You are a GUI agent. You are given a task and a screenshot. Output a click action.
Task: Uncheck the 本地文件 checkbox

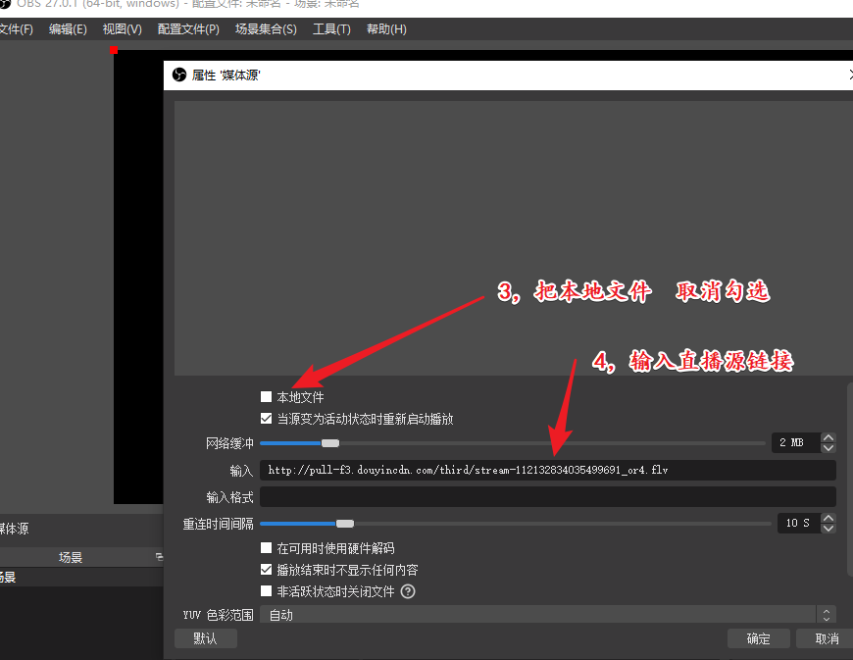[x=266, y=397]
